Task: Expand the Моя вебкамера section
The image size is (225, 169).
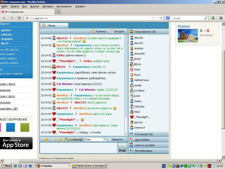Action: [148, 151]
